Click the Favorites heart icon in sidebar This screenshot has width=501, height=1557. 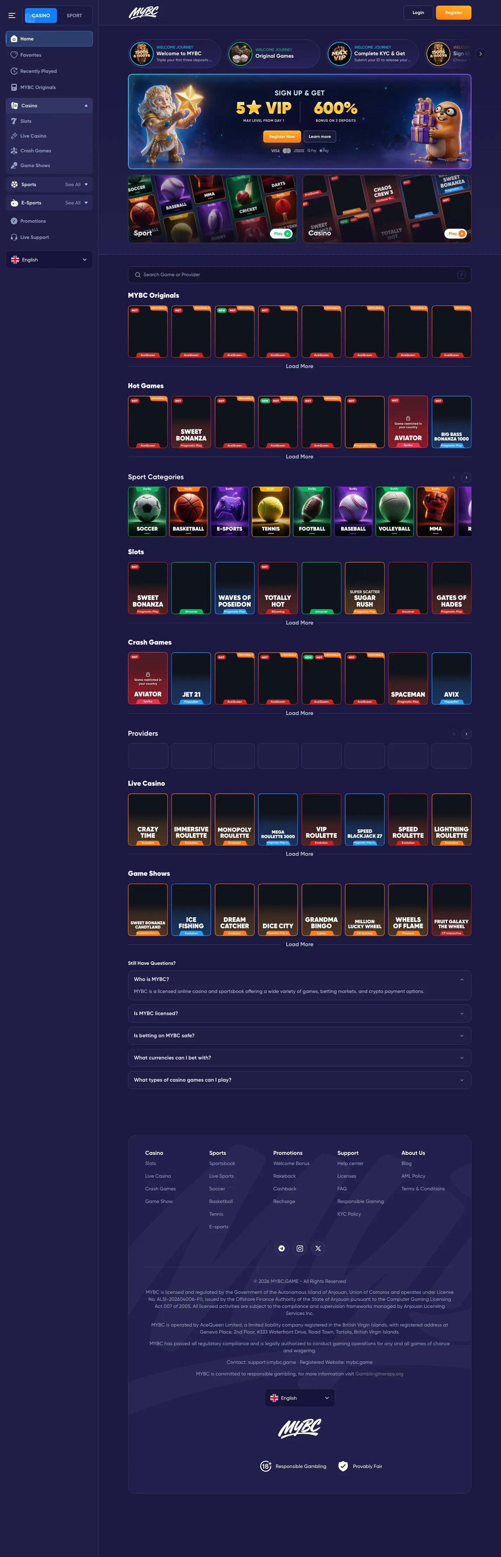[14, 55]
